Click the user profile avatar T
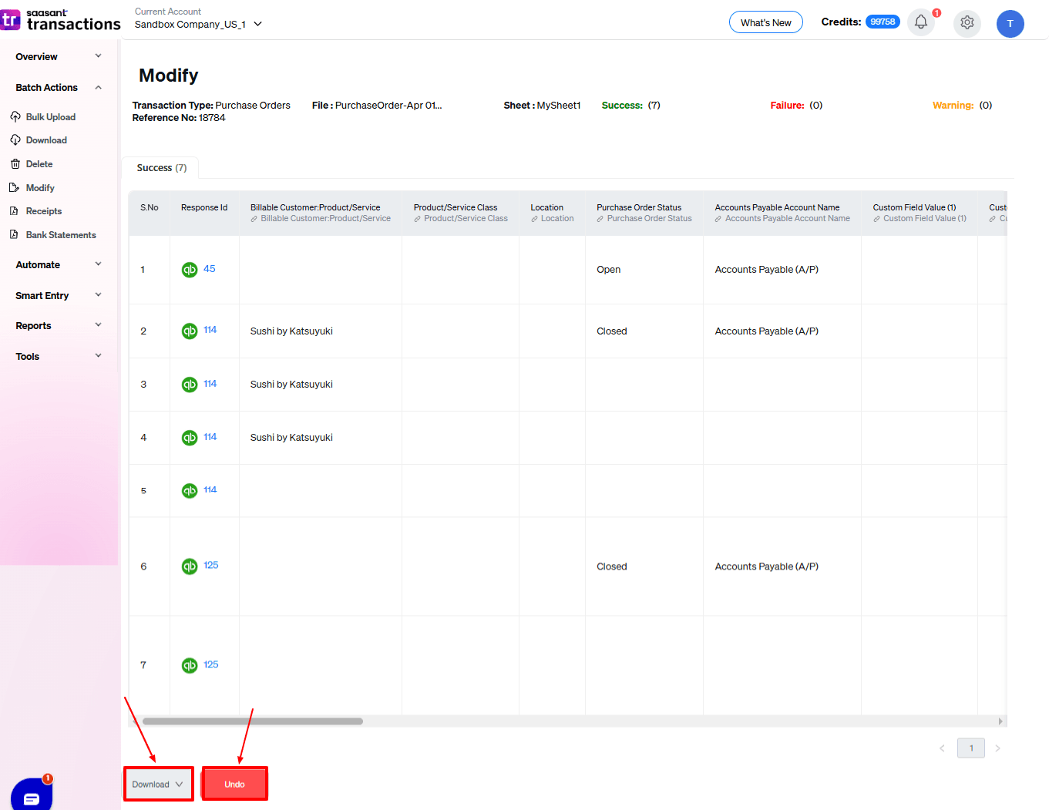 coord(1010,24)
